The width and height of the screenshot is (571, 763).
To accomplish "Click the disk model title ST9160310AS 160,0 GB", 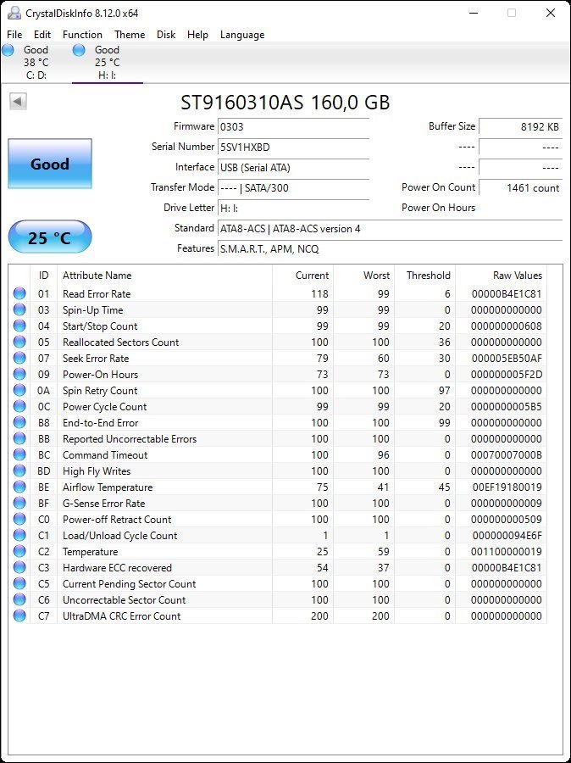I will [285, 103].
